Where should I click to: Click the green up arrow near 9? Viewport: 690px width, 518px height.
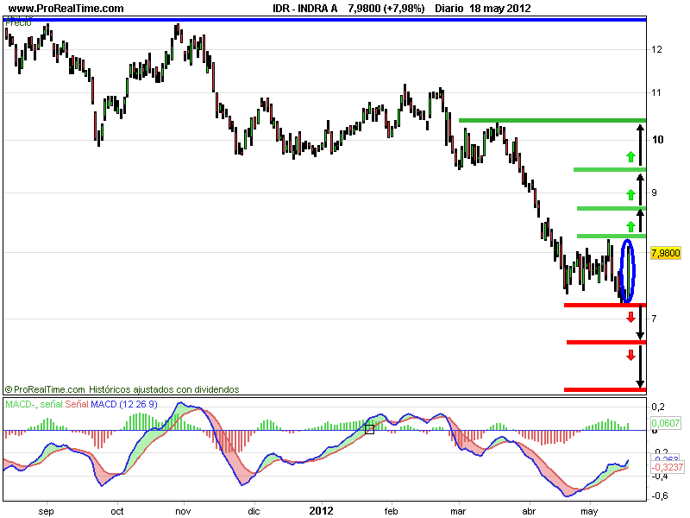631,195
